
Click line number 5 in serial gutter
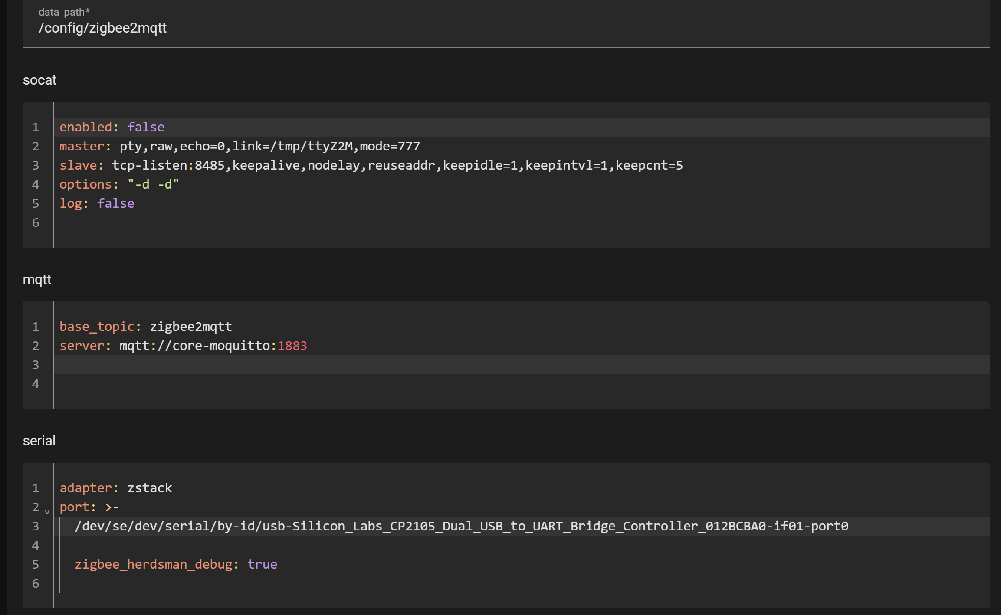[36, 564]
